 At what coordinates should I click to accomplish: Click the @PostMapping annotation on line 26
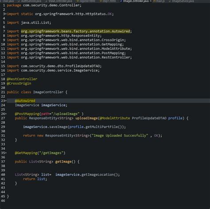[x=27, y=114]
